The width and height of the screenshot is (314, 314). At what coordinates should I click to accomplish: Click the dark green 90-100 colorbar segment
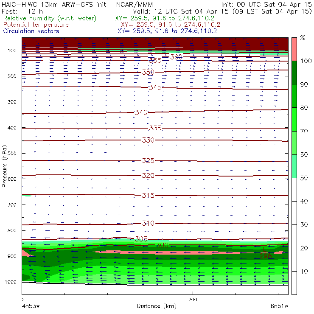pos(294,73)
